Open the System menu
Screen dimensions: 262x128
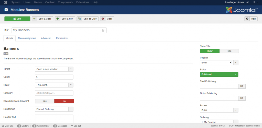16,3
